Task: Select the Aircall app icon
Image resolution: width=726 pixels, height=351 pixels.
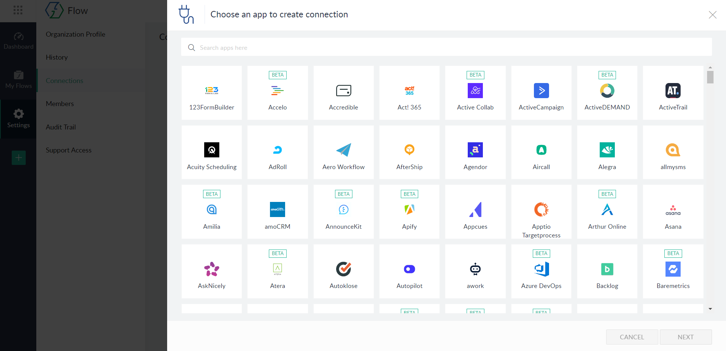Action: tap(541, 150)
